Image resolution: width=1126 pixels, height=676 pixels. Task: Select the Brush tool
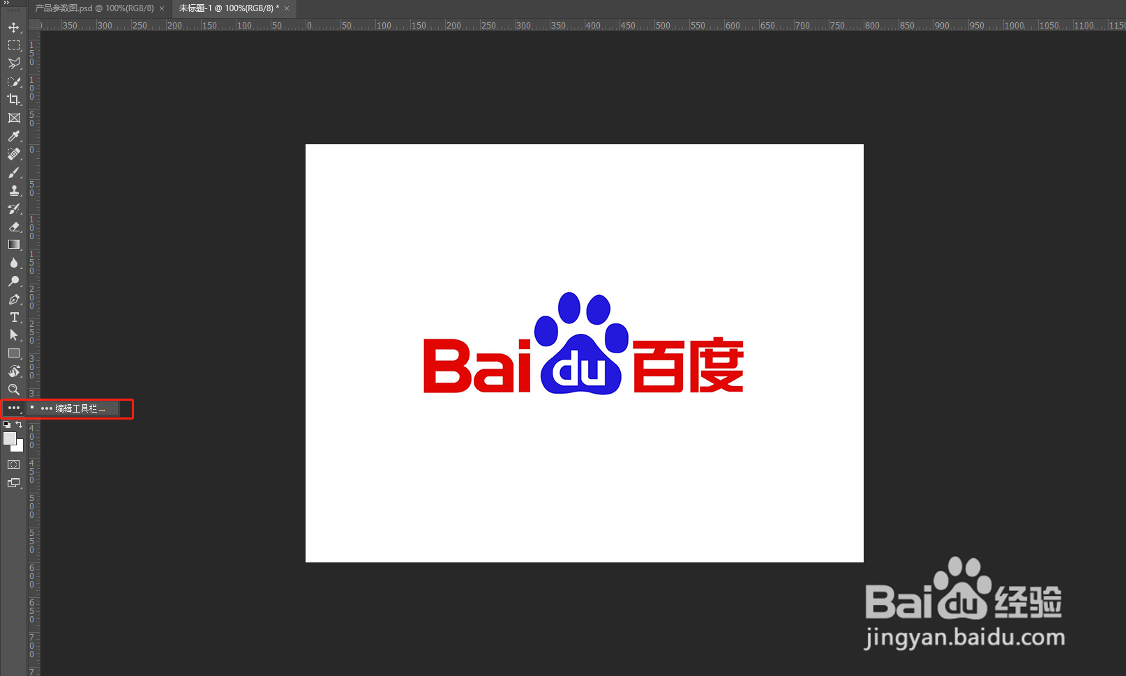(13, 172)
